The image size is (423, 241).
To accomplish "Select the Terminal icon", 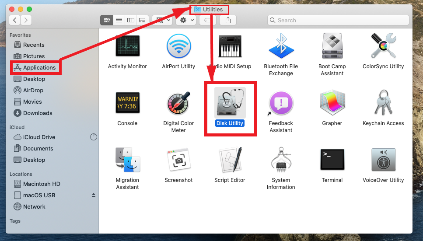I will pyautogui.click(x=332, y=160).
